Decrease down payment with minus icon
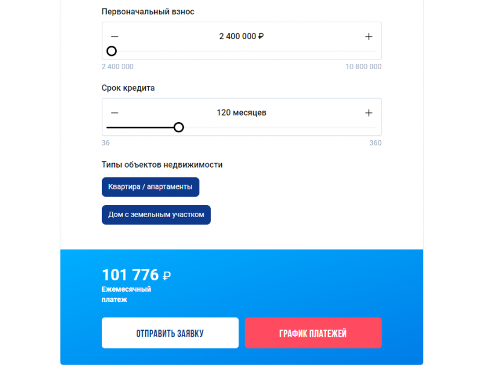The width and height of the screenshot is (482, 371). tap(114, 37)
